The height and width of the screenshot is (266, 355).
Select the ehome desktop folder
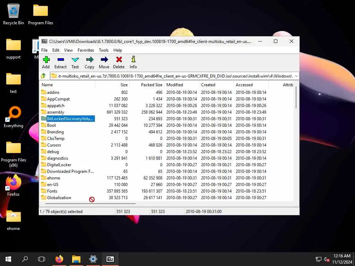(x=14, y=220)
